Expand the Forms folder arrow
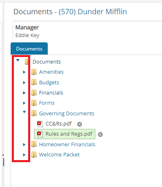The width and height of the screenshot is (162, 187). coord(24,103)
